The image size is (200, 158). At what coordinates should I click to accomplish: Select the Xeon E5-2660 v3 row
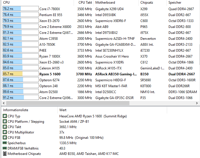[101, 62]
